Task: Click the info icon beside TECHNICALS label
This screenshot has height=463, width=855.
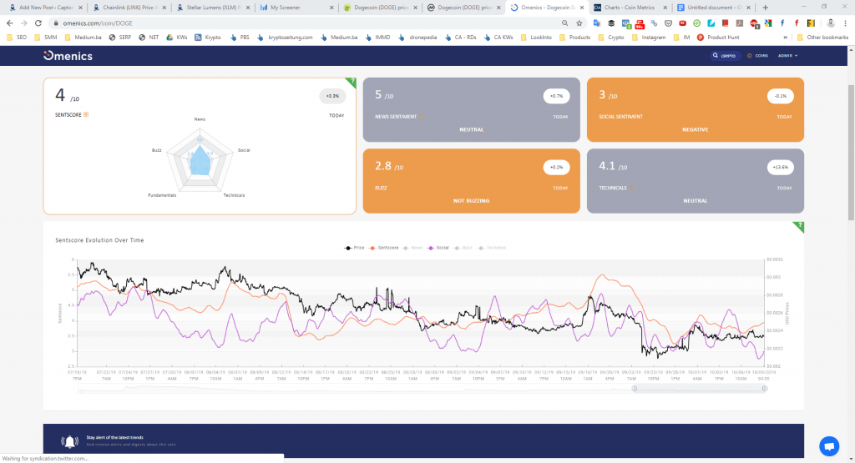Action: tap(631, 188)
